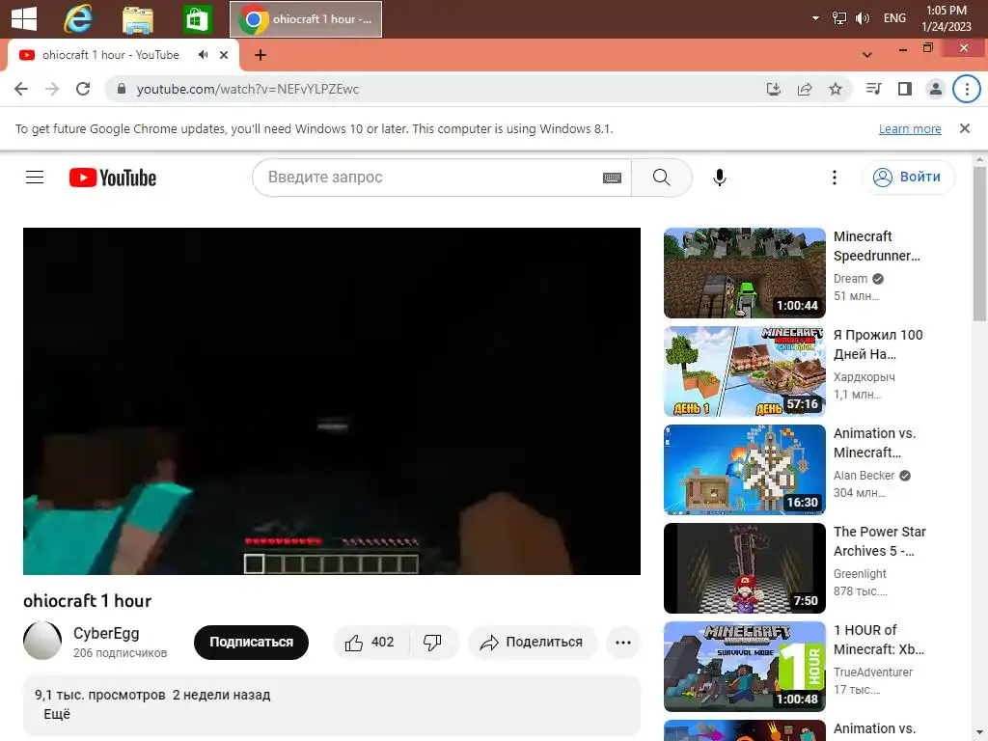This screenshot has height=741, width=988.
Task: Click the Подписаться subscribe button
Action: point(251,642)
